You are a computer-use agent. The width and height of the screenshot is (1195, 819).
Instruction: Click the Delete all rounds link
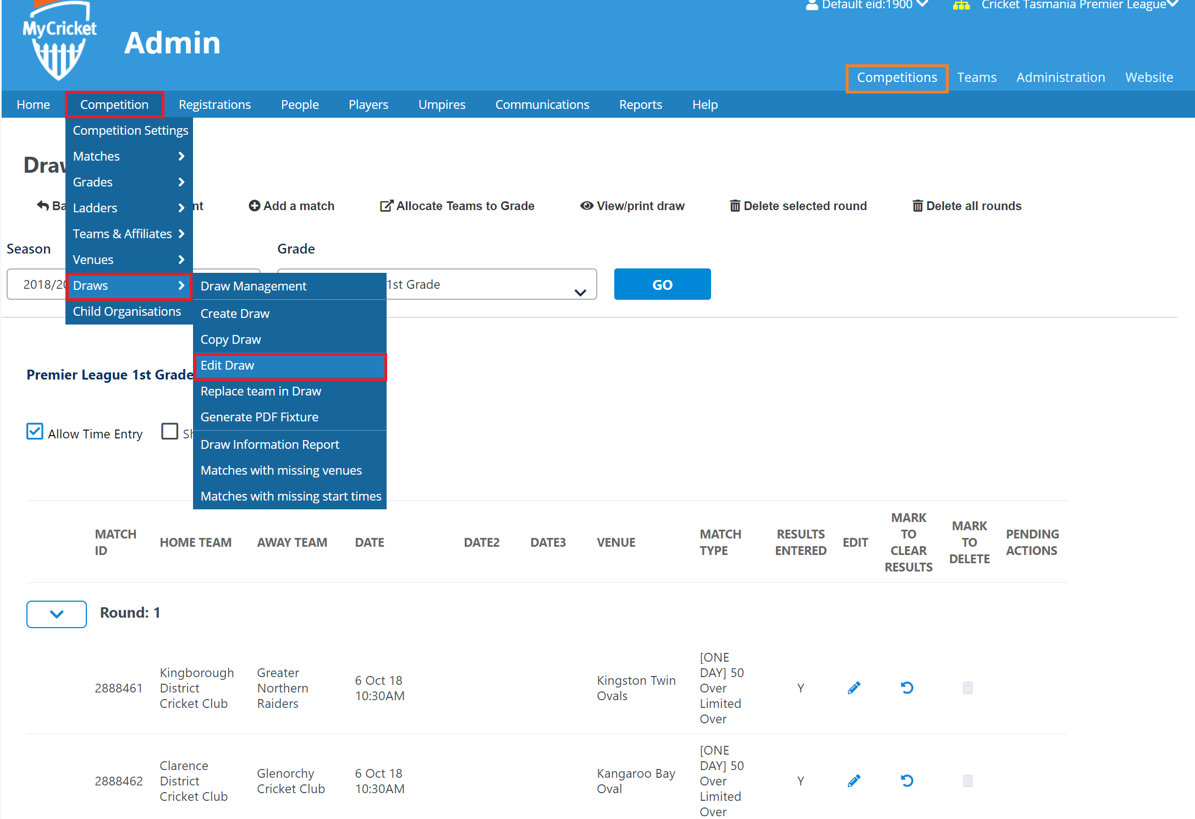pyautogui.click(x=967, y=206)
